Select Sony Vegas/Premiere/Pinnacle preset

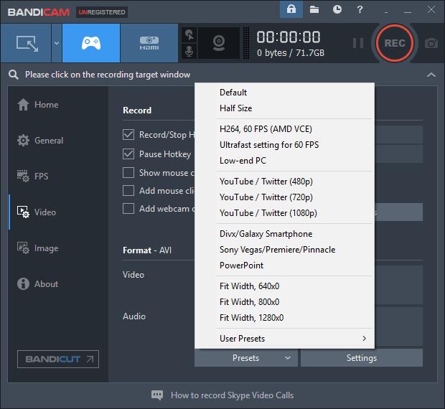pos(285,250)
